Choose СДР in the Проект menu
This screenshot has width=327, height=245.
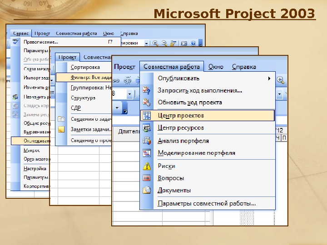pos(76,108)
